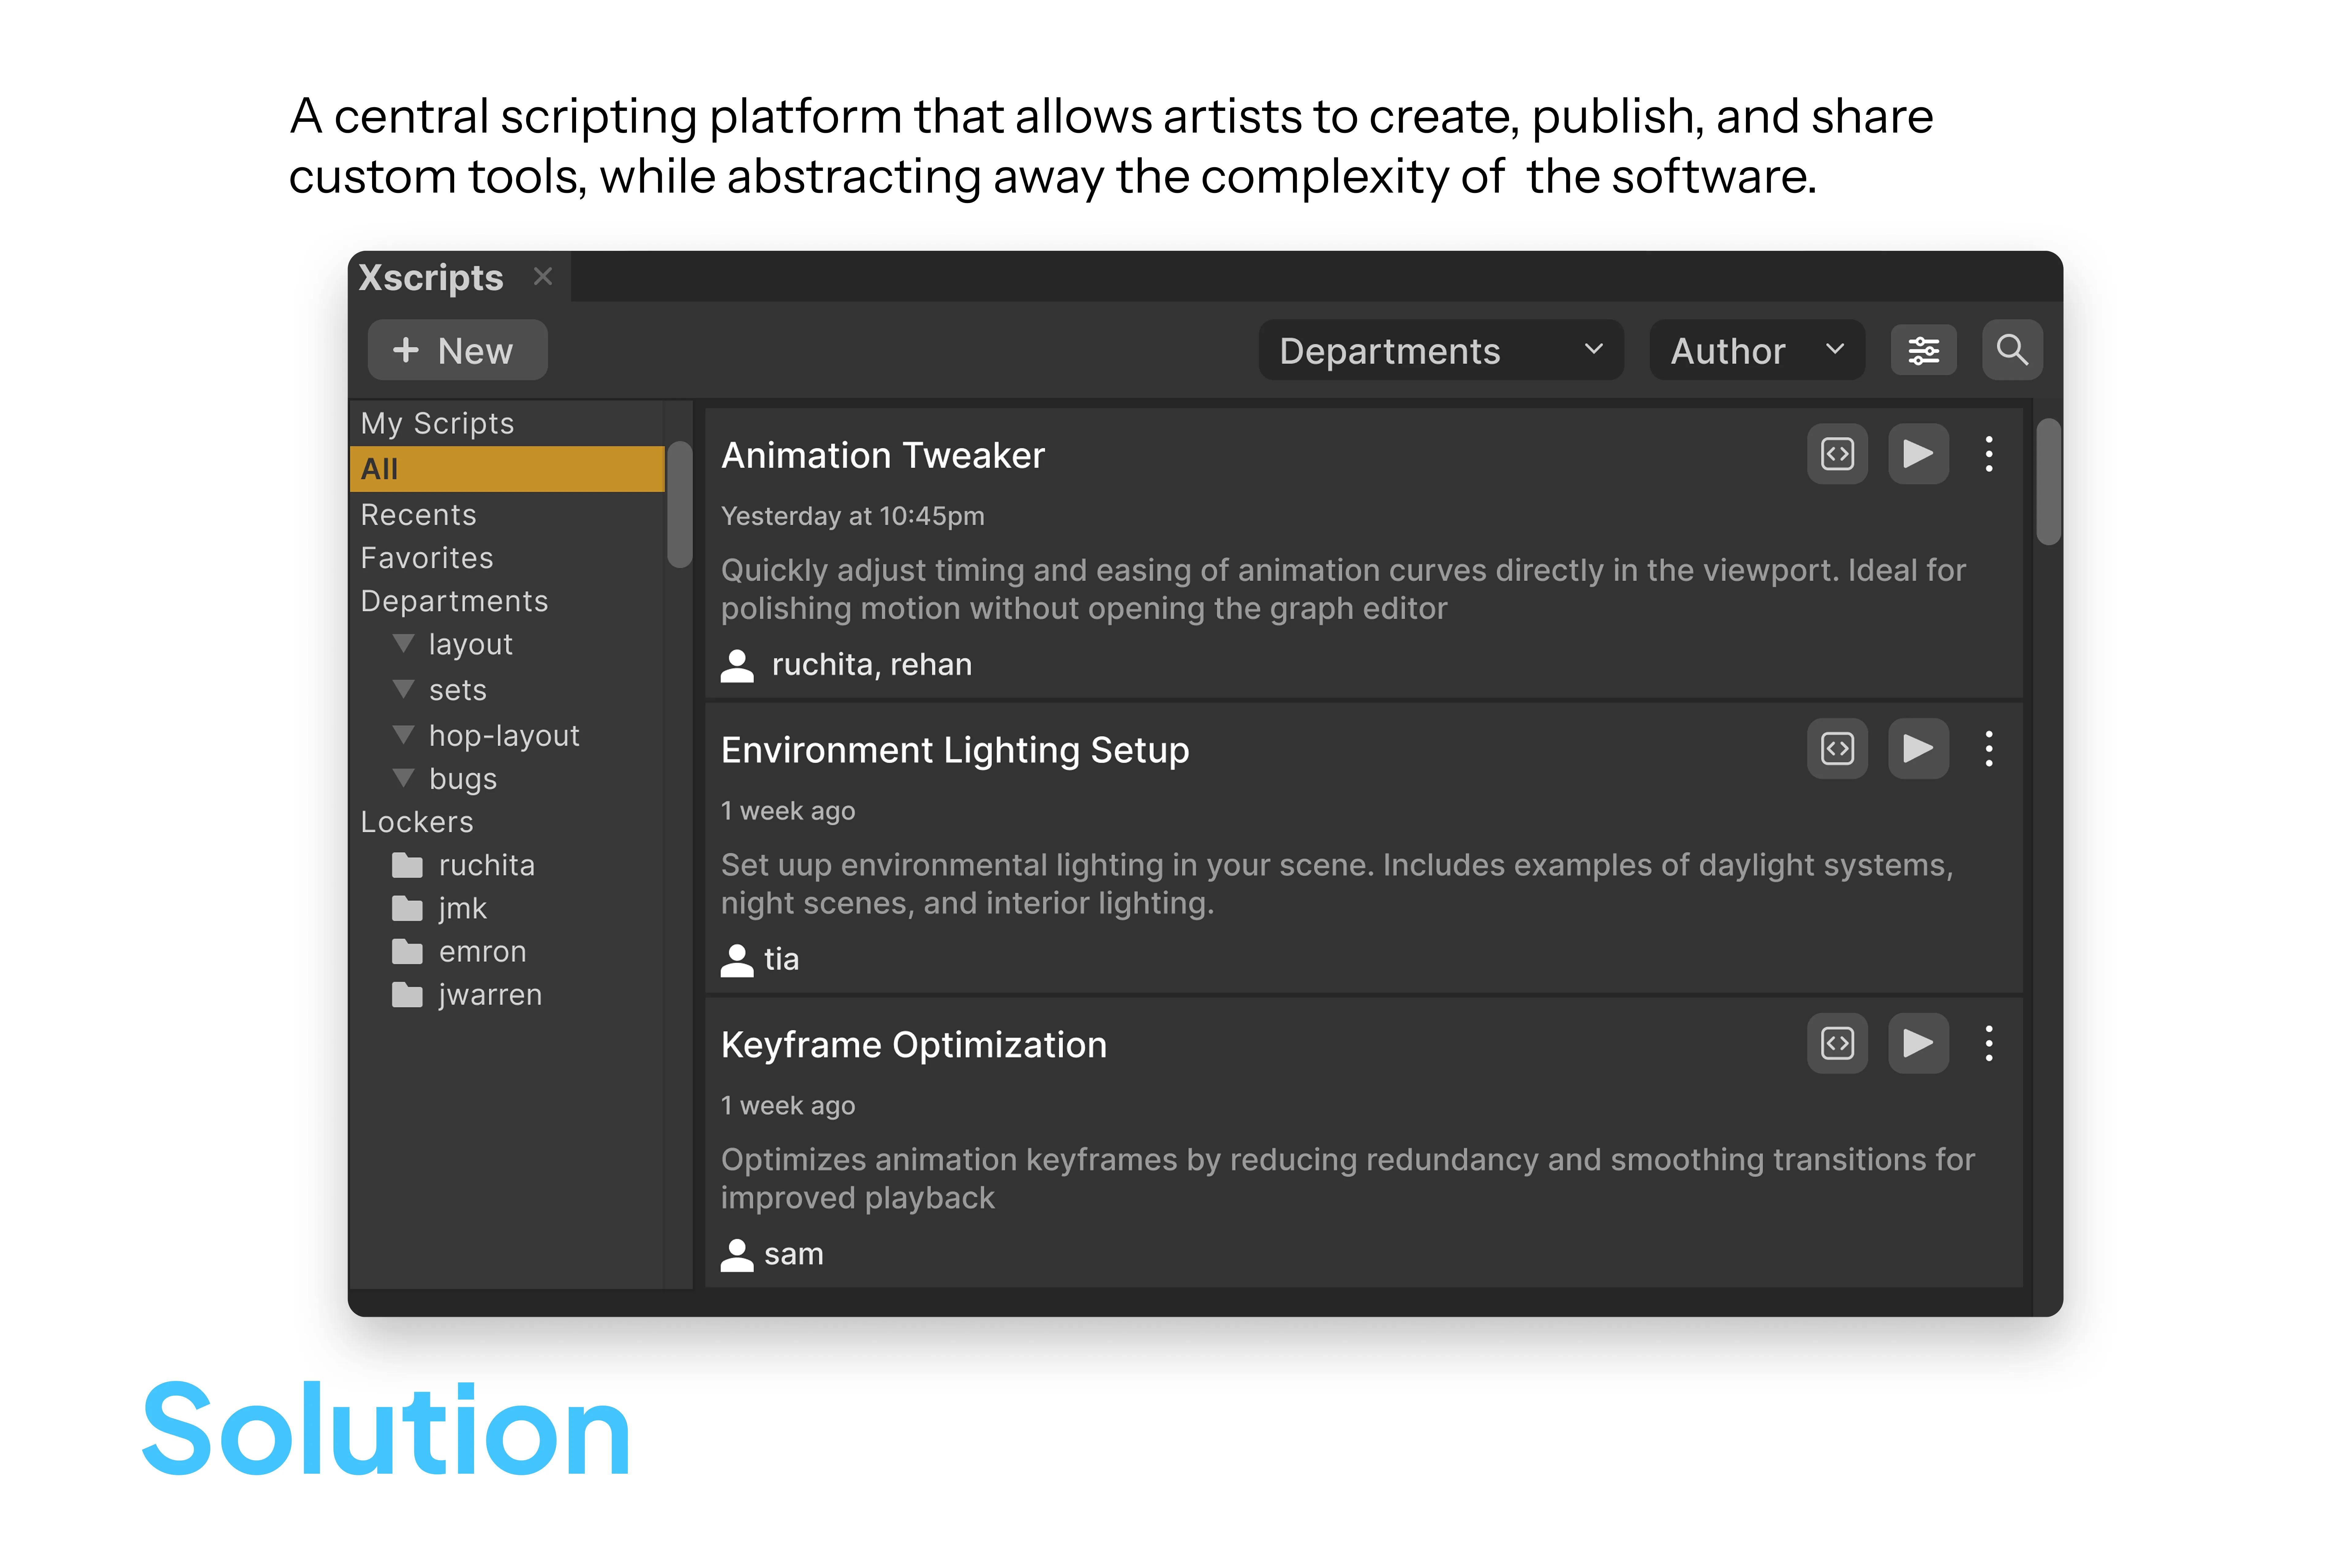Run the Environment Lighting Setup script
This screenshot has height=1568, width=2352.
click(x=1918, y=749)
